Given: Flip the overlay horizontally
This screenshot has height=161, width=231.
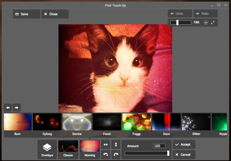Looking at the screenshot, I should (106, 144).
